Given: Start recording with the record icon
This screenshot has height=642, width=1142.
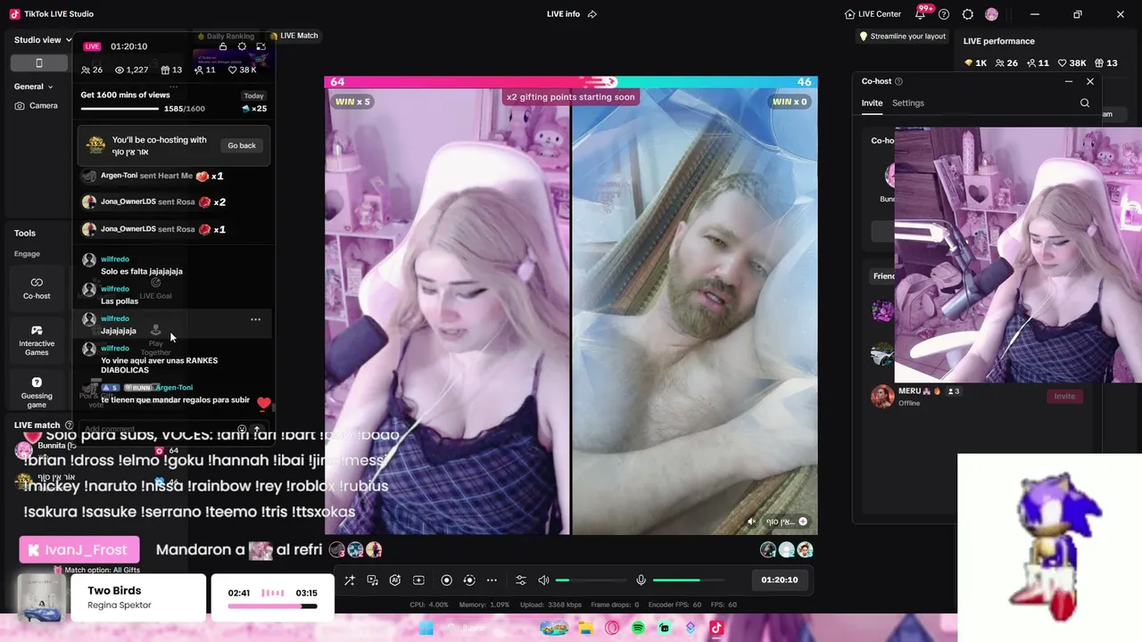Looking at the screenshot, I should coord(447,580).
